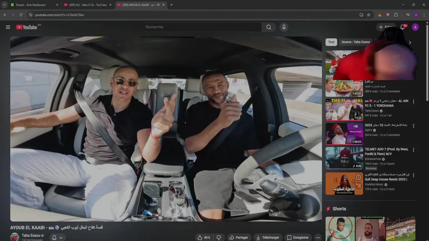Viewport: 429px width, 241px height.
Task: Open more actions for 7ELMET ADO 7 video
Action: tap(413, 150)
